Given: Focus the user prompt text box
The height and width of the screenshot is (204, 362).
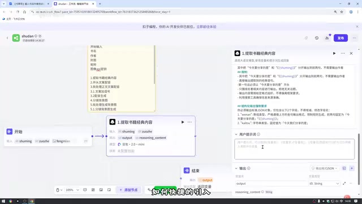Looking at the screenshot, I should 294,149.
